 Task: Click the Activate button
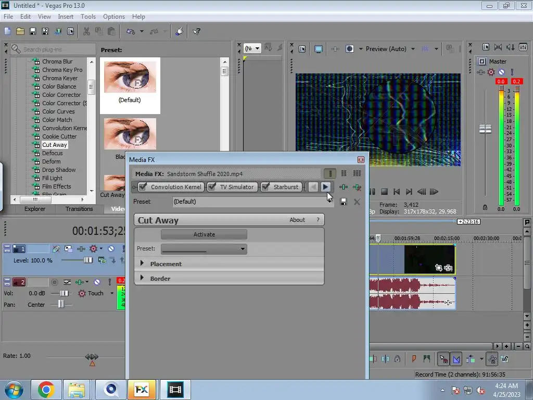coord(204,234)
